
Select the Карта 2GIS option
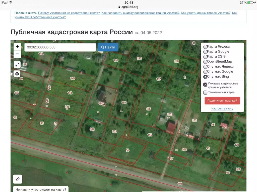[x=205, y=56]
